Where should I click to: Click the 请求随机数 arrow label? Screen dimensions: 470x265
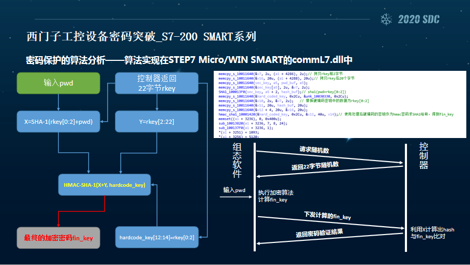(314, 150)
